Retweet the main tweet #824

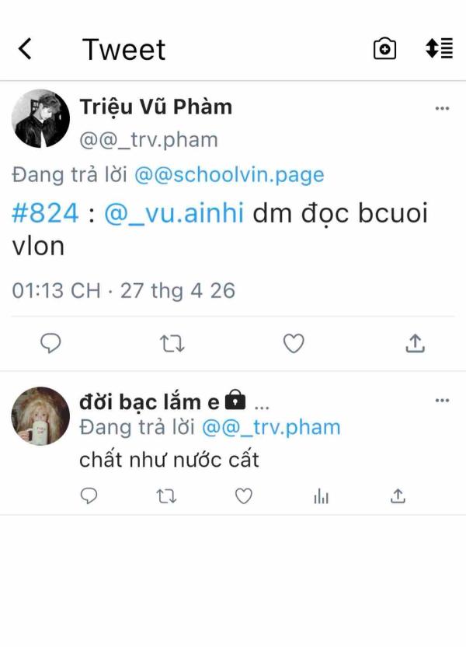point(172,343)
